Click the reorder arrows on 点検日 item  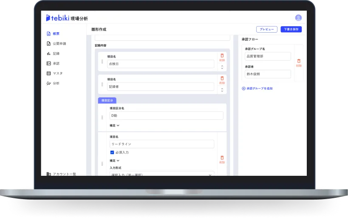pos(222,67)
